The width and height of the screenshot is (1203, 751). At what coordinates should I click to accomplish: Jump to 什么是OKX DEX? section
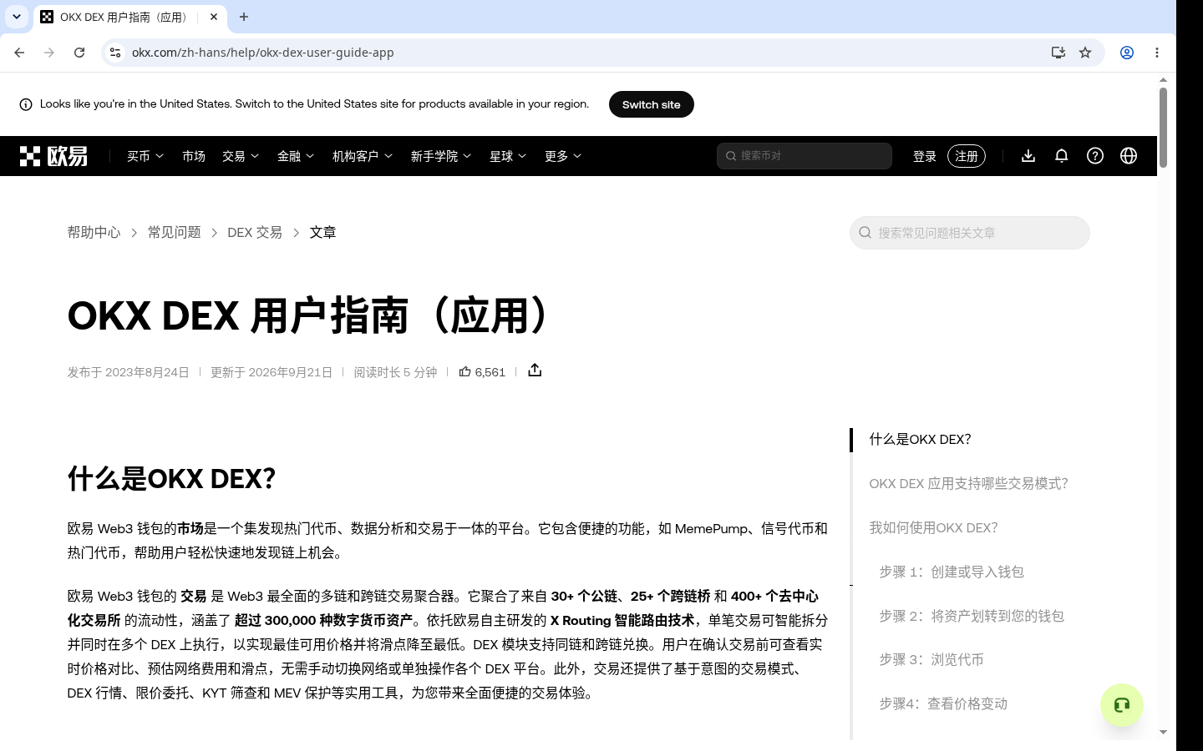point(920,440)
